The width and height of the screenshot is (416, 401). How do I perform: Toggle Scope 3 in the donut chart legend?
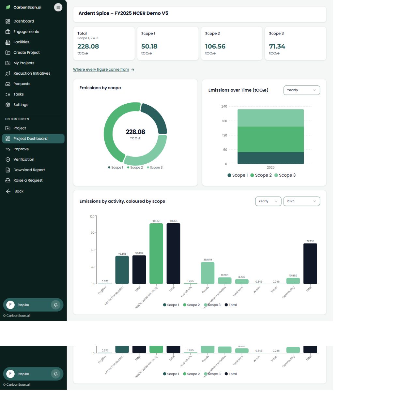(155, 168)
